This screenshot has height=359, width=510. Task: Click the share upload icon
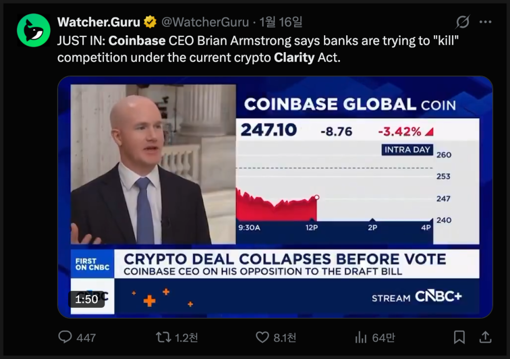pos(485,337)
